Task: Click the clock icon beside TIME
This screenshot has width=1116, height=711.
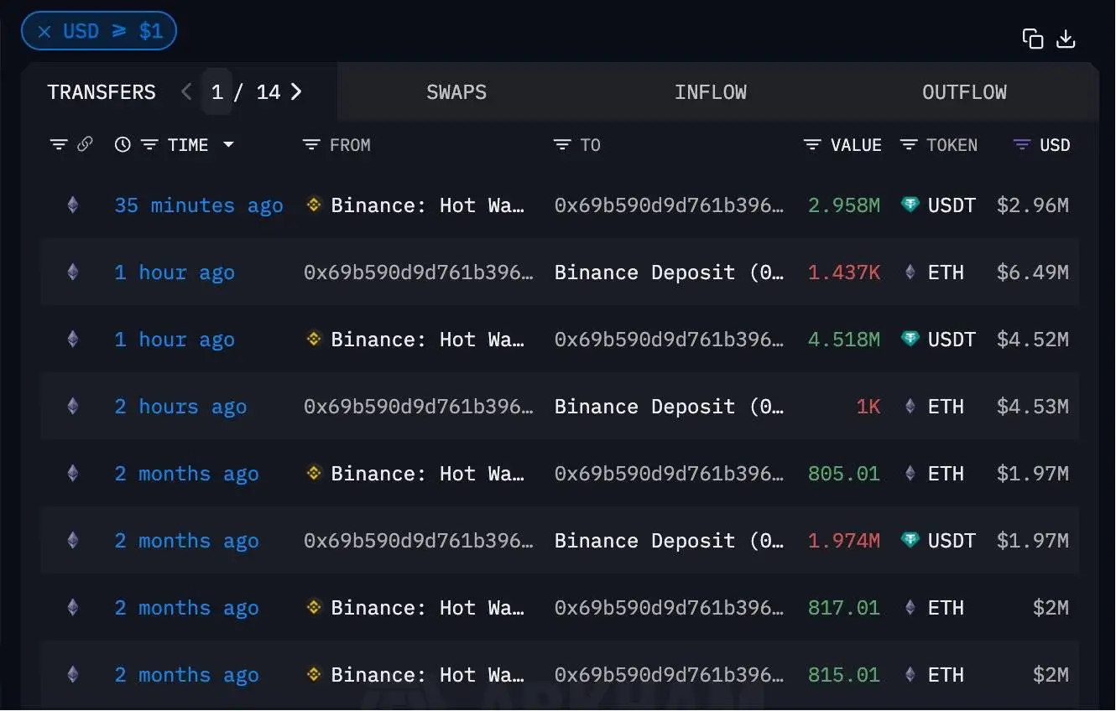Action: 123,145
